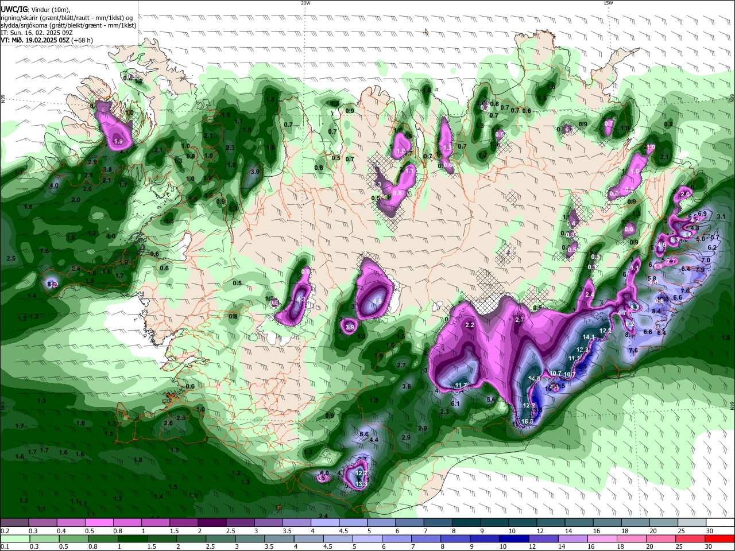This screenshot has width=735, height=551.
Task: Click the 15W longitude label
Action: pos(608,3)
